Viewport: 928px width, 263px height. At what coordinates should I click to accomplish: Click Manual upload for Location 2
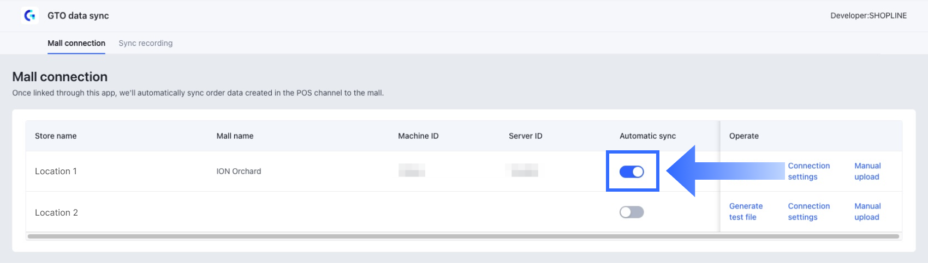tap(867, 211)
